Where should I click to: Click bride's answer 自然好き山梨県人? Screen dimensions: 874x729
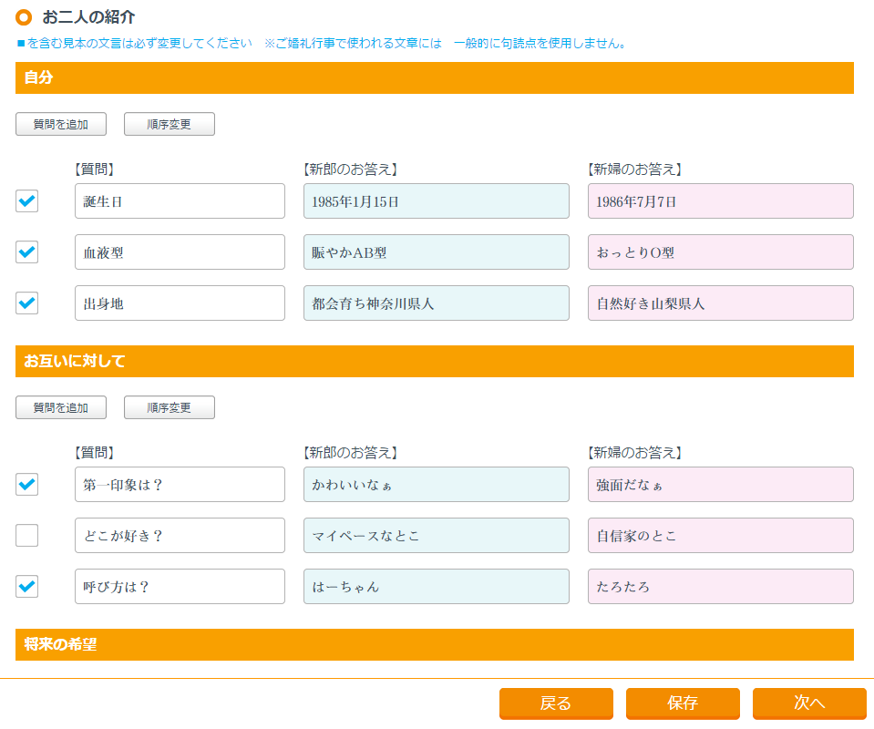point(720,303)
